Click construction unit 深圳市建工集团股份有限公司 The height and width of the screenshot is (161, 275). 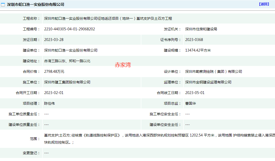[x=67, y=82]
